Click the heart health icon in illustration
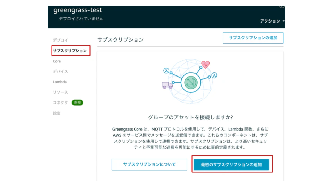This screenshot has height=187, width=333. pyautogui.click(x=205, y=64)
